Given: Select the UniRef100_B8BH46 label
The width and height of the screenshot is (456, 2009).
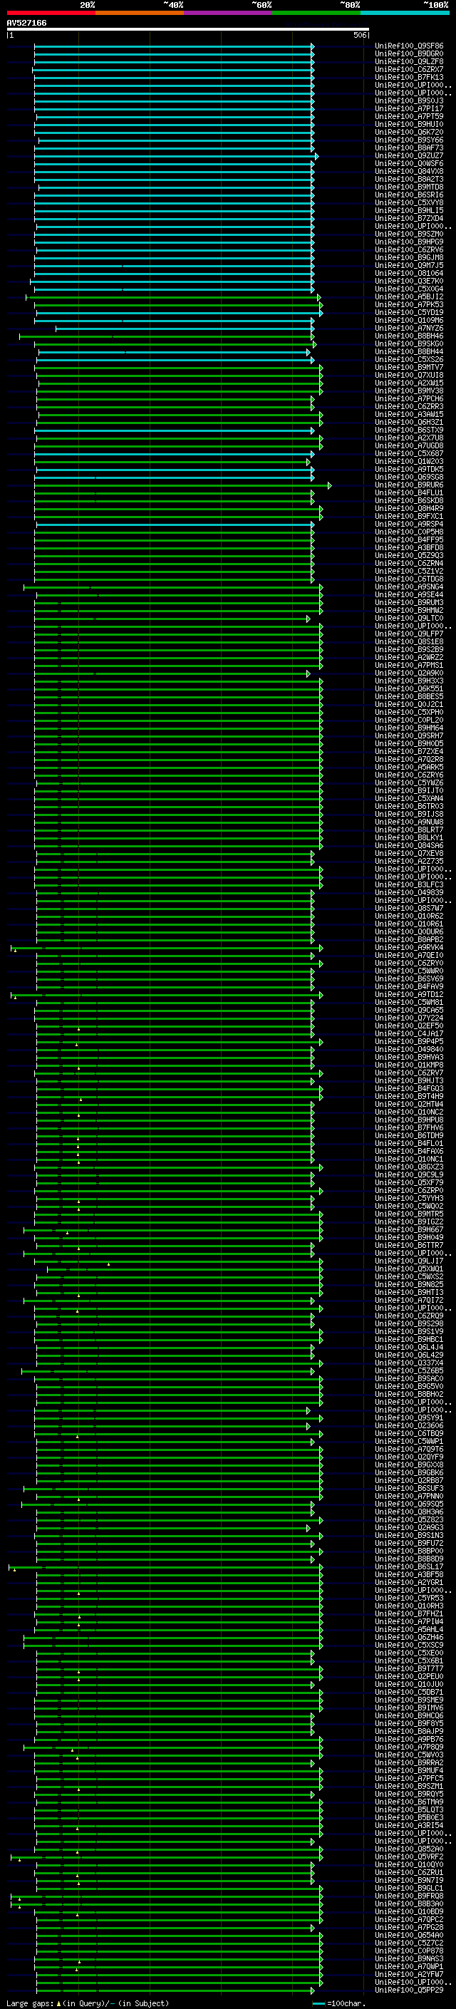Looking at the screenshot, I should pyautogui.click(x=409, y=336).
